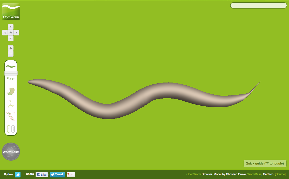
Task: Click the up navigation arrow
Action: pos(11,27)
